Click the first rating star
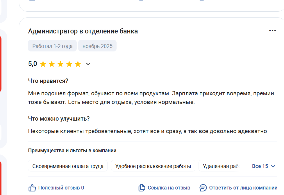Image resolution: width=284 pixels, height=195 pixels. 43,64
